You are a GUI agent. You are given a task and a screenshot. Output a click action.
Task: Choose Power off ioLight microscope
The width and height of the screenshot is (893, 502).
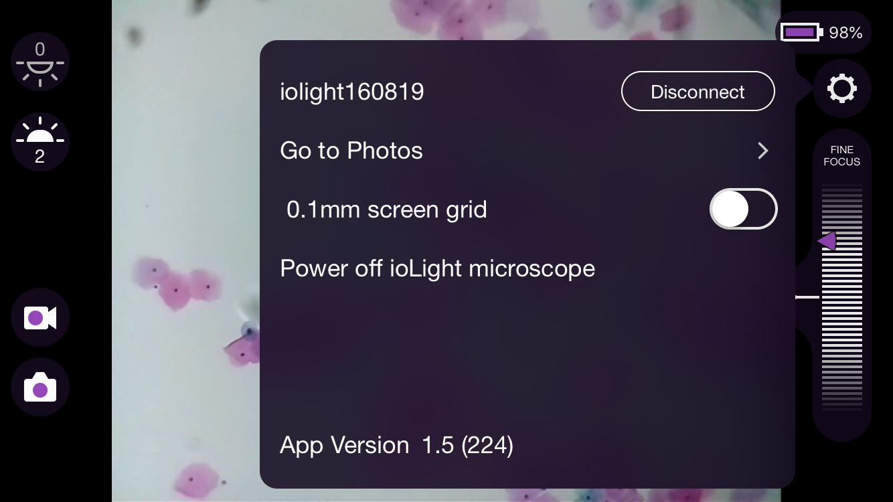437,268
